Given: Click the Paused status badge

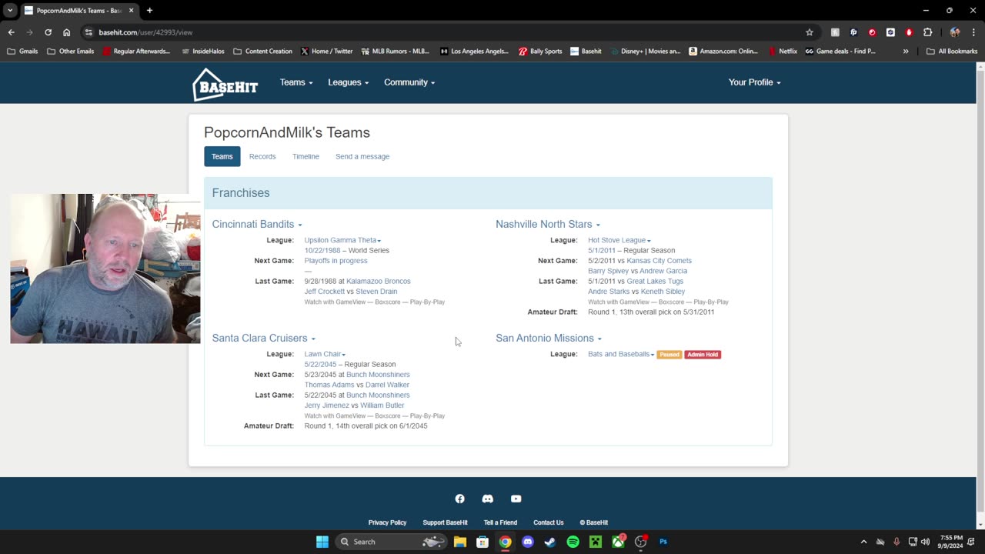Looking at the screenshot, I should pyautogui.click(x=669, y=355).
